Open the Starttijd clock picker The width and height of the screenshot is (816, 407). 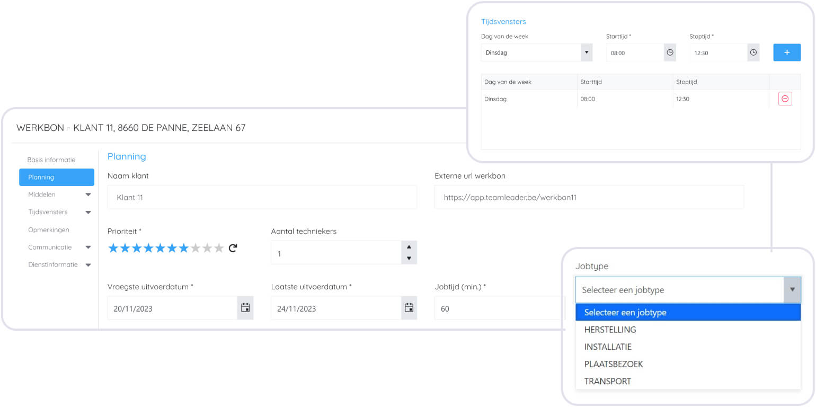tap(670, 52)
